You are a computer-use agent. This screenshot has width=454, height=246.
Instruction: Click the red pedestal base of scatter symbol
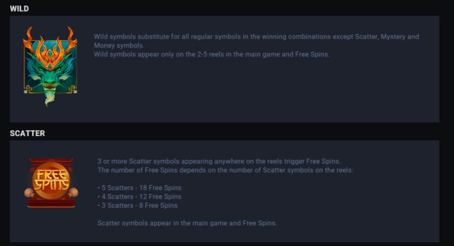pyautogui.click(x=51, y=203)
